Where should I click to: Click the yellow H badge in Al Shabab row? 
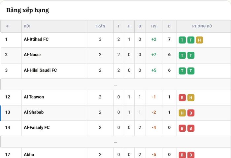182,113
